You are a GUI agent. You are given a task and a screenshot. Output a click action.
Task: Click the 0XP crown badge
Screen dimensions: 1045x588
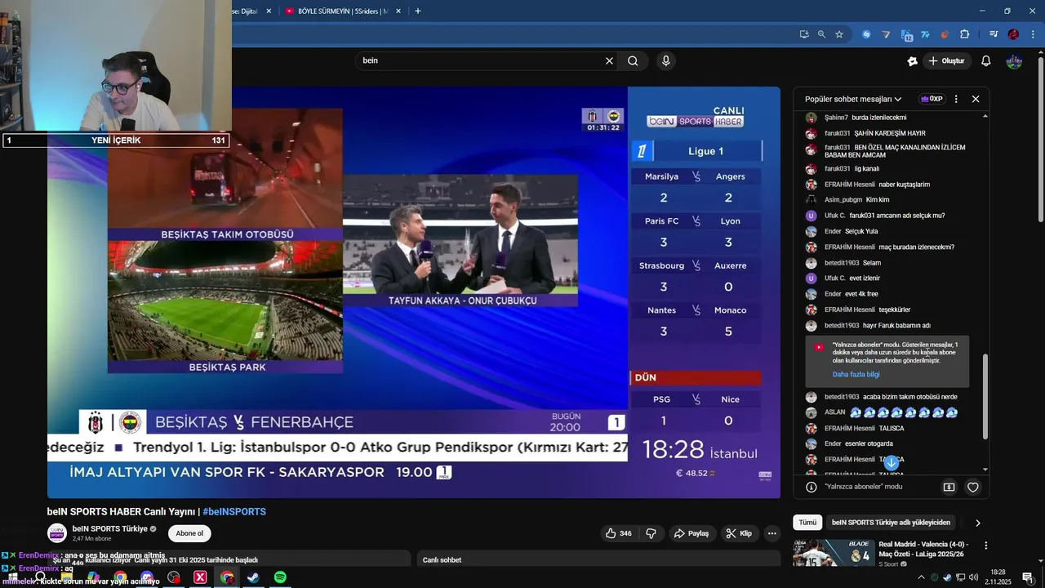point(932,99)
